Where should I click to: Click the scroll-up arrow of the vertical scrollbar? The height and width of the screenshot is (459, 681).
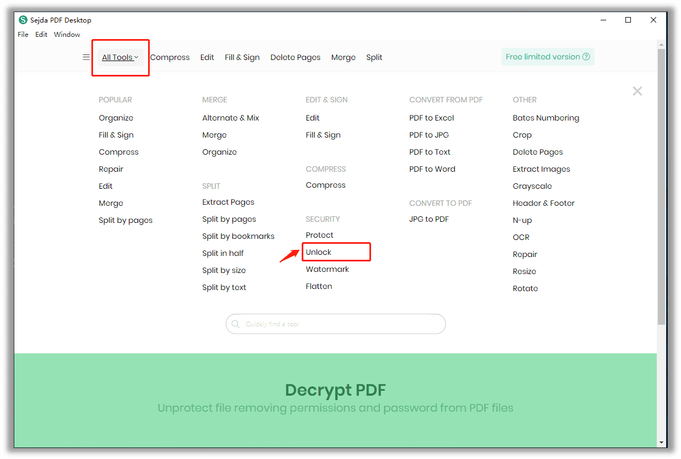tap(661, 44)
